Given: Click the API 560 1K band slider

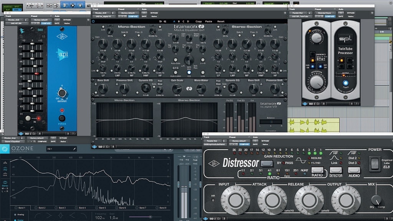Looking at the screenshot, I should tap(36, 74).
